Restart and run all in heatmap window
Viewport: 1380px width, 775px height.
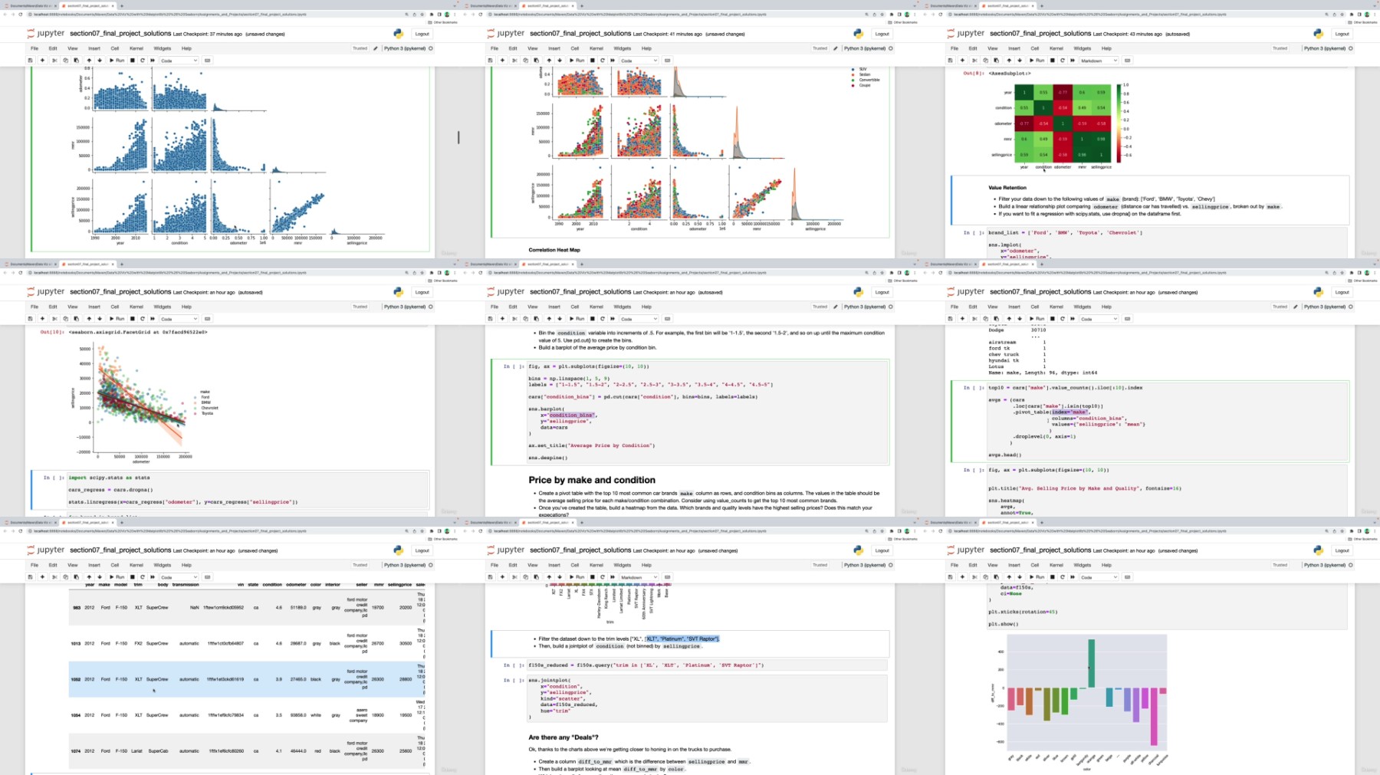click(1073, 61)
